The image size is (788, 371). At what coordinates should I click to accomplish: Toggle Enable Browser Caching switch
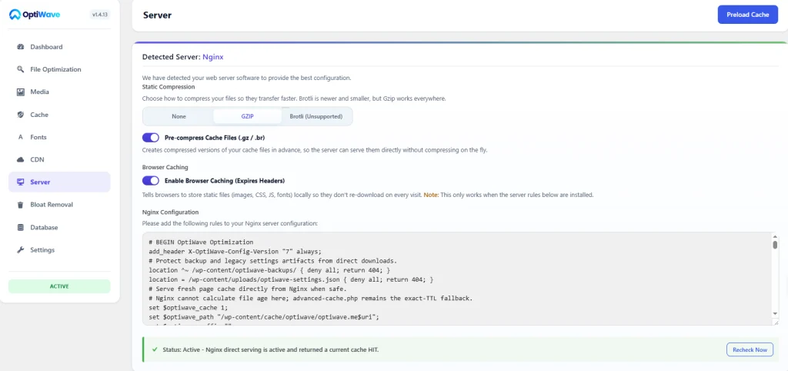151,180
